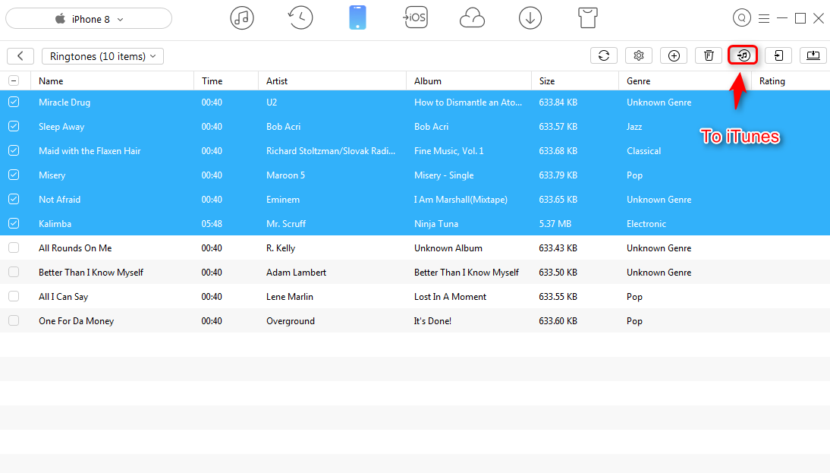Viewport: 830px width, 473px height.
Task: Click album Lost In A Moment cell
Action: [450, 297]
